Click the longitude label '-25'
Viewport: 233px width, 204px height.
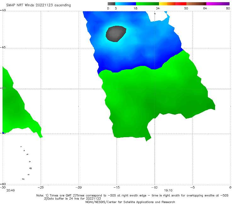(x=41, y=187)
